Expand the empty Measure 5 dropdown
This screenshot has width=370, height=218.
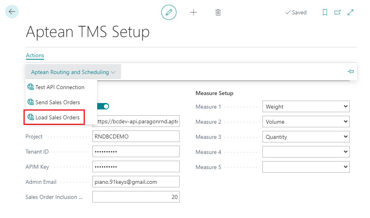tap(305, 167)
